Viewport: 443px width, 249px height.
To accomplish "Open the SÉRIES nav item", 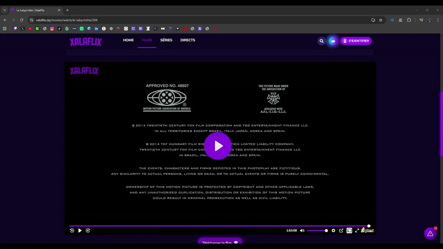I will coord(166,40).
